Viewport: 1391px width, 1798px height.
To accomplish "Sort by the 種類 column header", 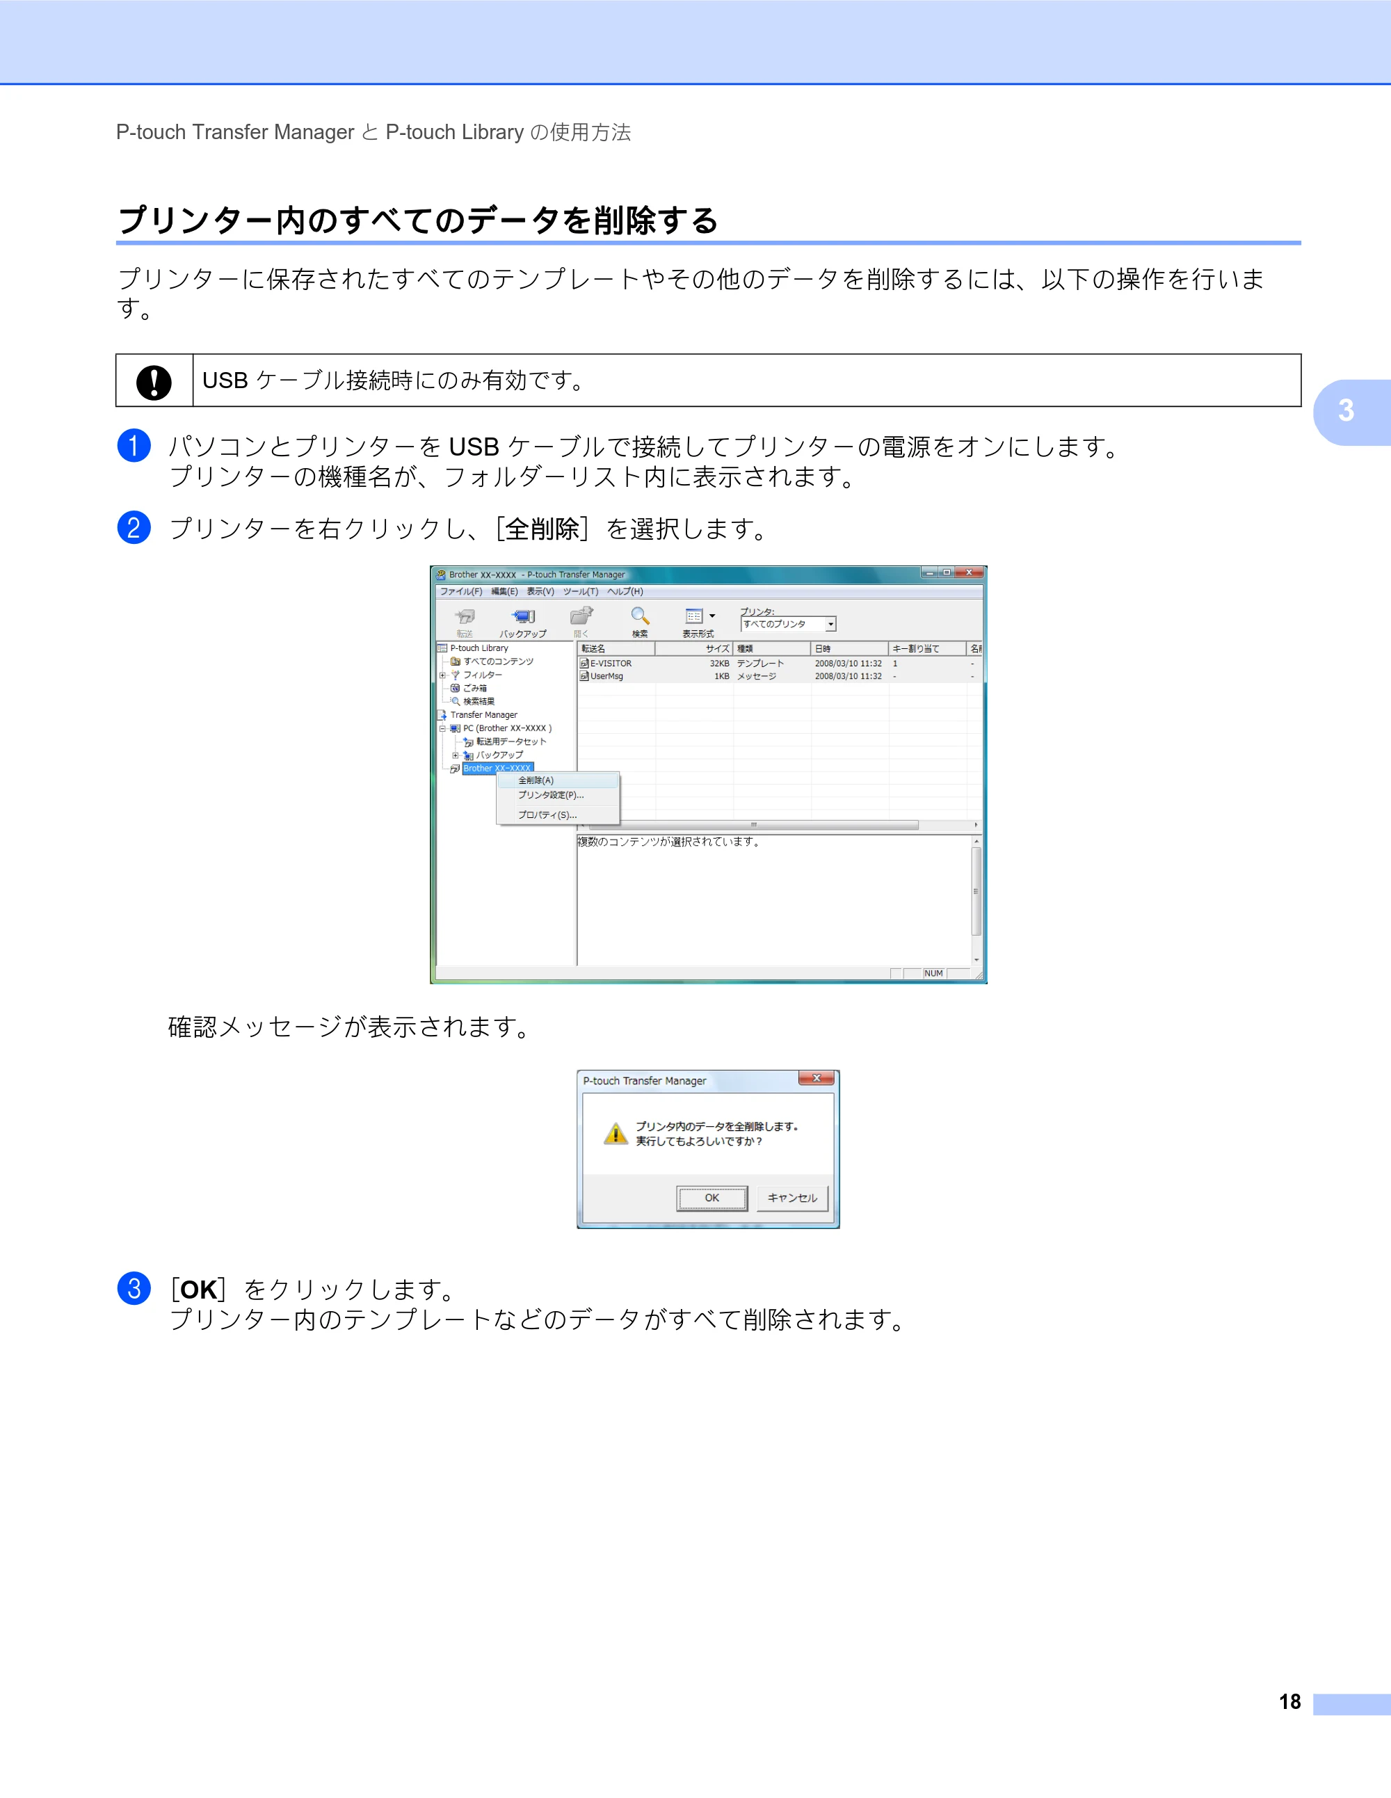I will pyautogui.click(x=772, y=649).
